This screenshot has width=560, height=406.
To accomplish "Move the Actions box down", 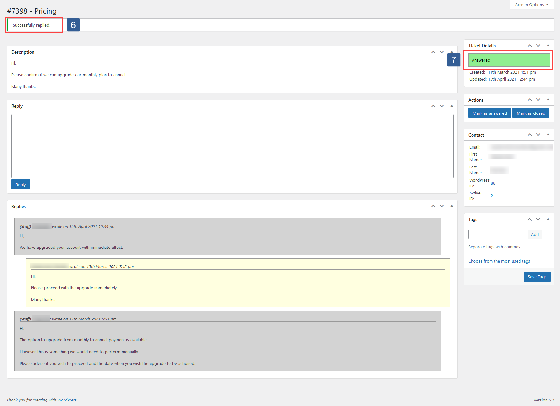I will click(538, 100).
